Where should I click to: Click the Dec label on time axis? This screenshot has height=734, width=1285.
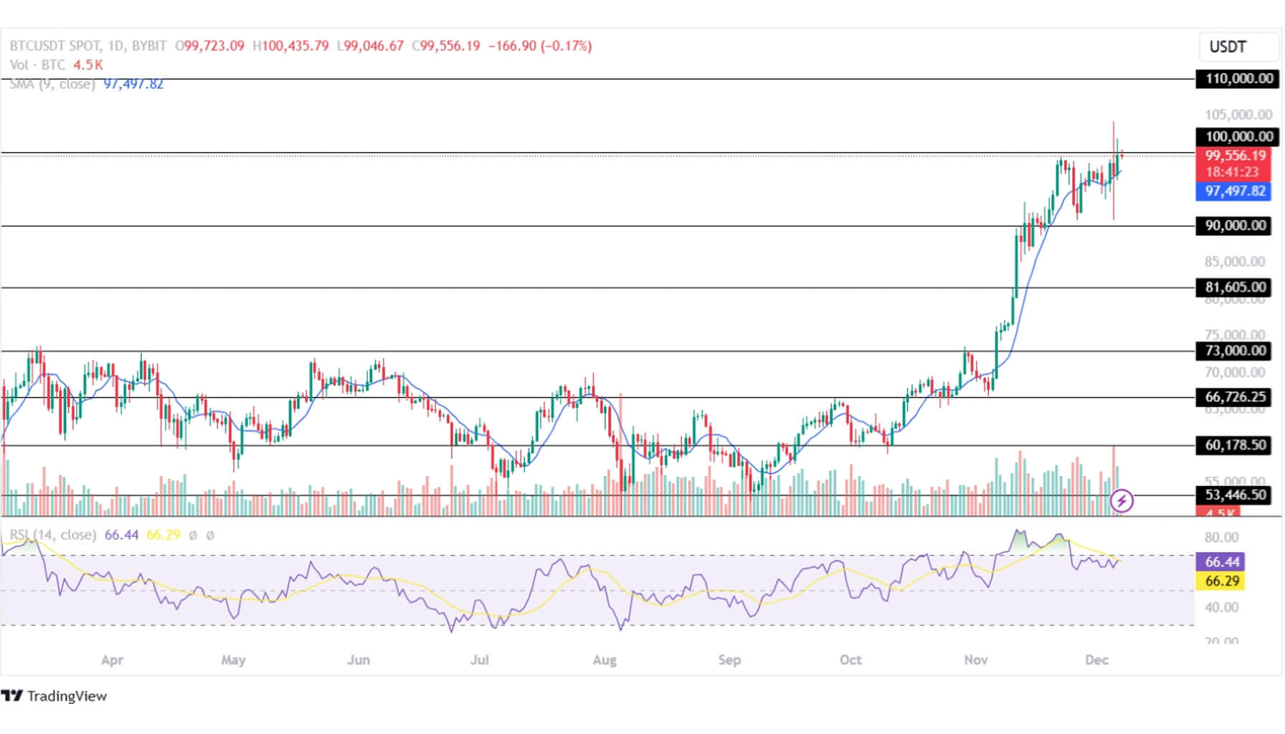[x=1096, y=659]
